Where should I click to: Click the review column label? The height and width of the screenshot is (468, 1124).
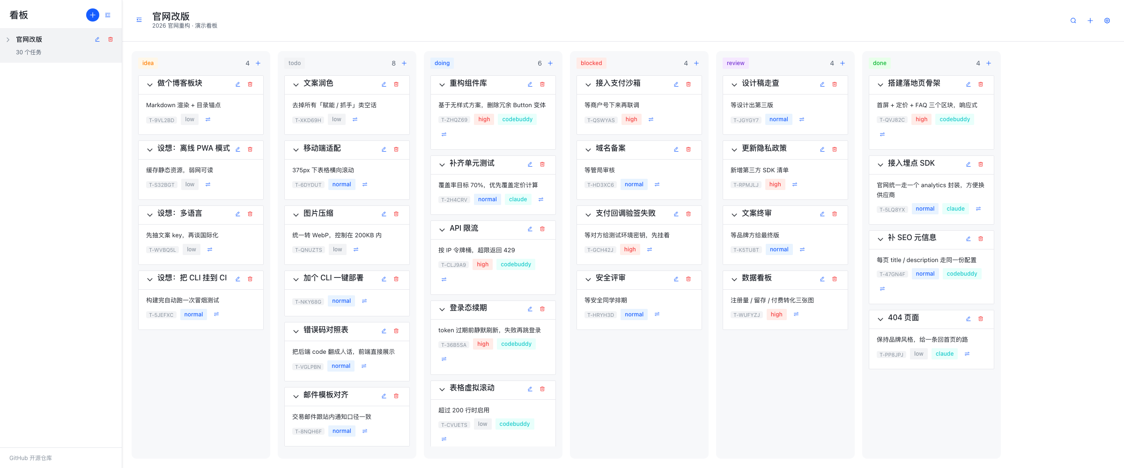(x=736, y=63)
